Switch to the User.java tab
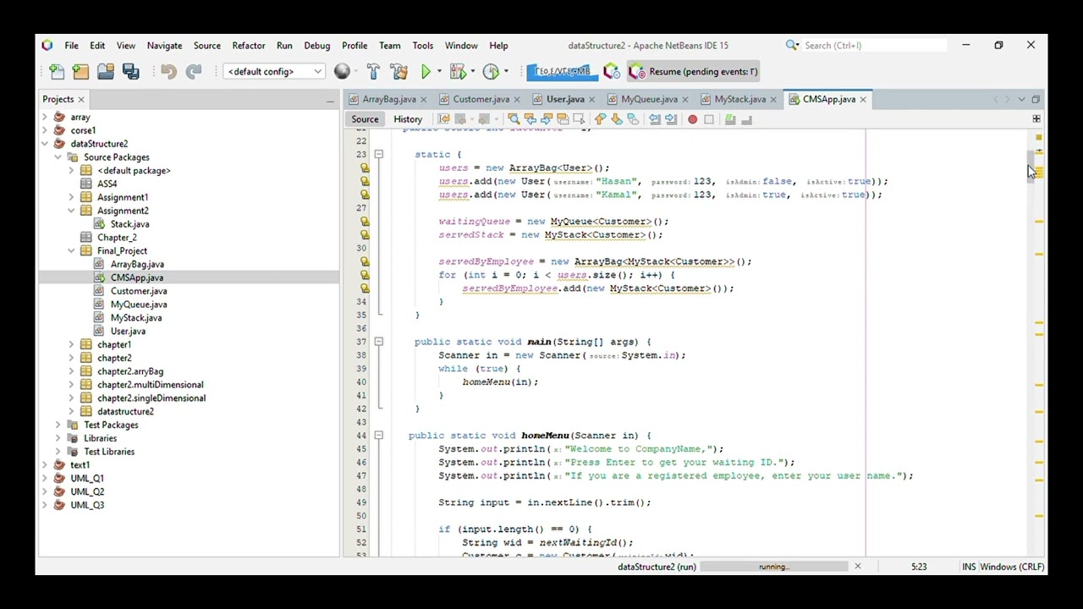 565,100
